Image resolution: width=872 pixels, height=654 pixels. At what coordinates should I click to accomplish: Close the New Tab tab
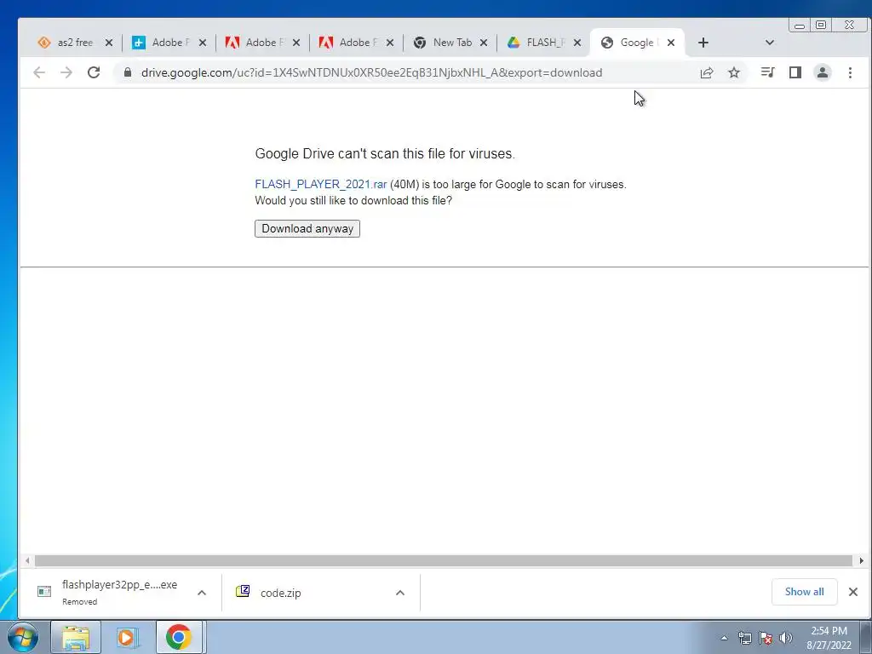click(484, 43)
